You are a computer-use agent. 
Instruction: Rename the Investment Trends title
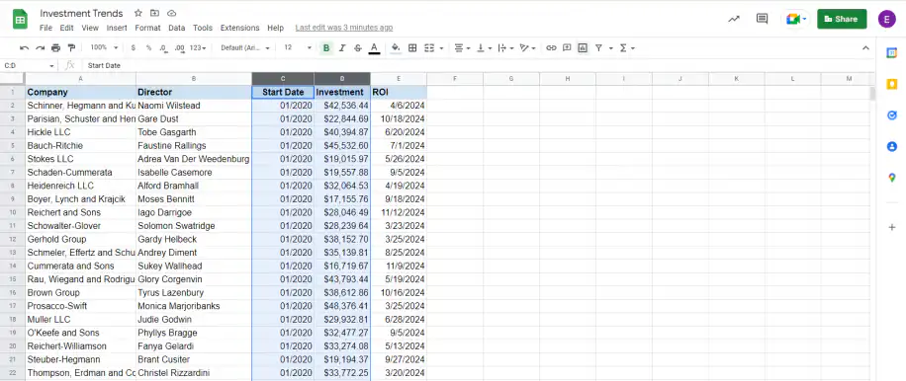pyautogui.click(x=81, y=13)
